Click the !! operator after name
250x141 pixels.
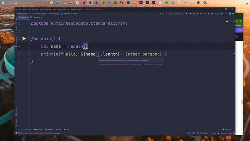(x=98, y=54)
